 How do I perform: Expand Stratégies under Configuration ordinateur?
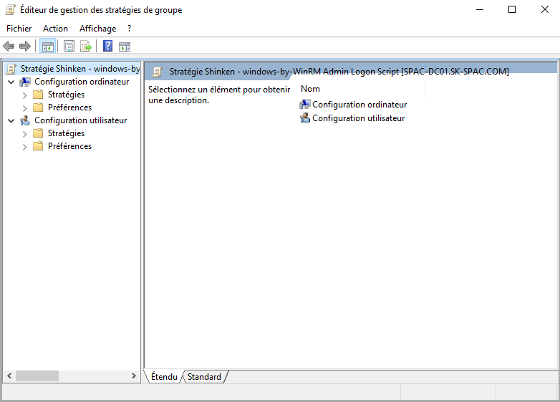[x=25, y=95]
